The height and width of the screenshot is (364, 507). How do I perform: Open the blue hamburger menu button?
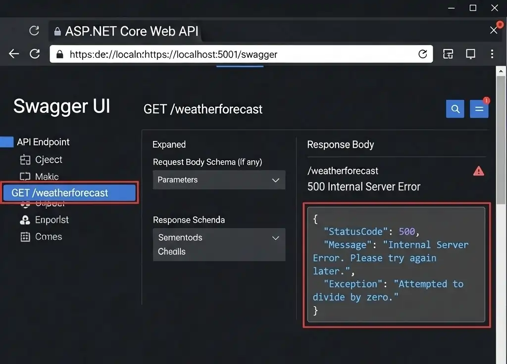[x=479, y=109]
